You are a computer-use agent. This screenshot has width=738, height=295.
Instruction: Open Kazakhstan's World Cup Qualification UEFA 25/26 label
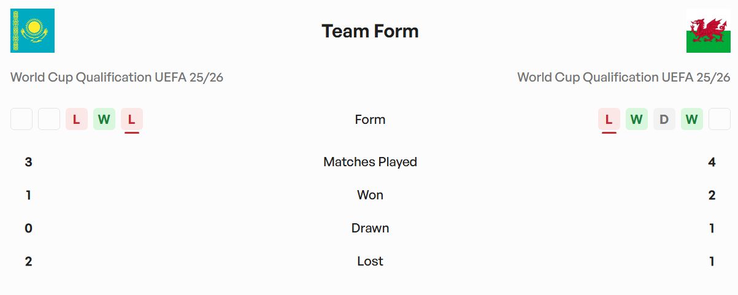click(x=117, y=77)
